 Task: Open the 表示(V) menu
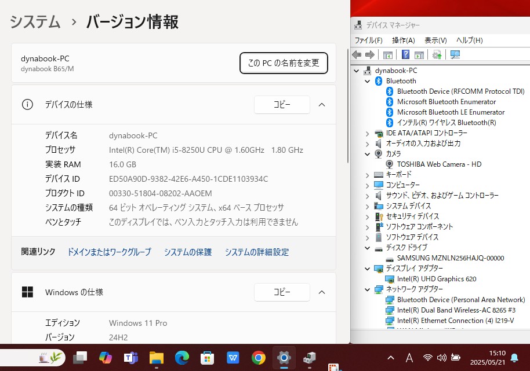coord(435,41)
